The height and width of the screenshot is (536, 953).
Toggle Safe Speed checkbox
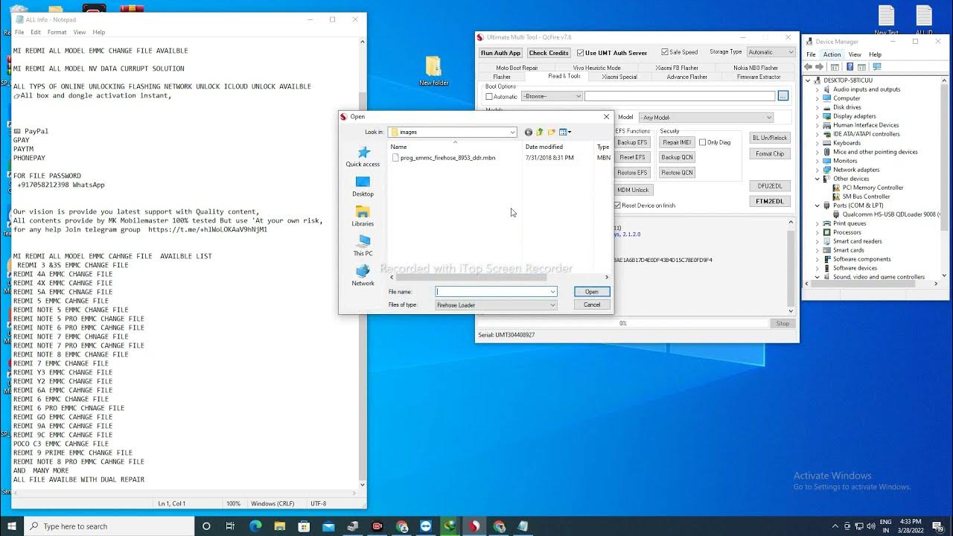[665, 52]
